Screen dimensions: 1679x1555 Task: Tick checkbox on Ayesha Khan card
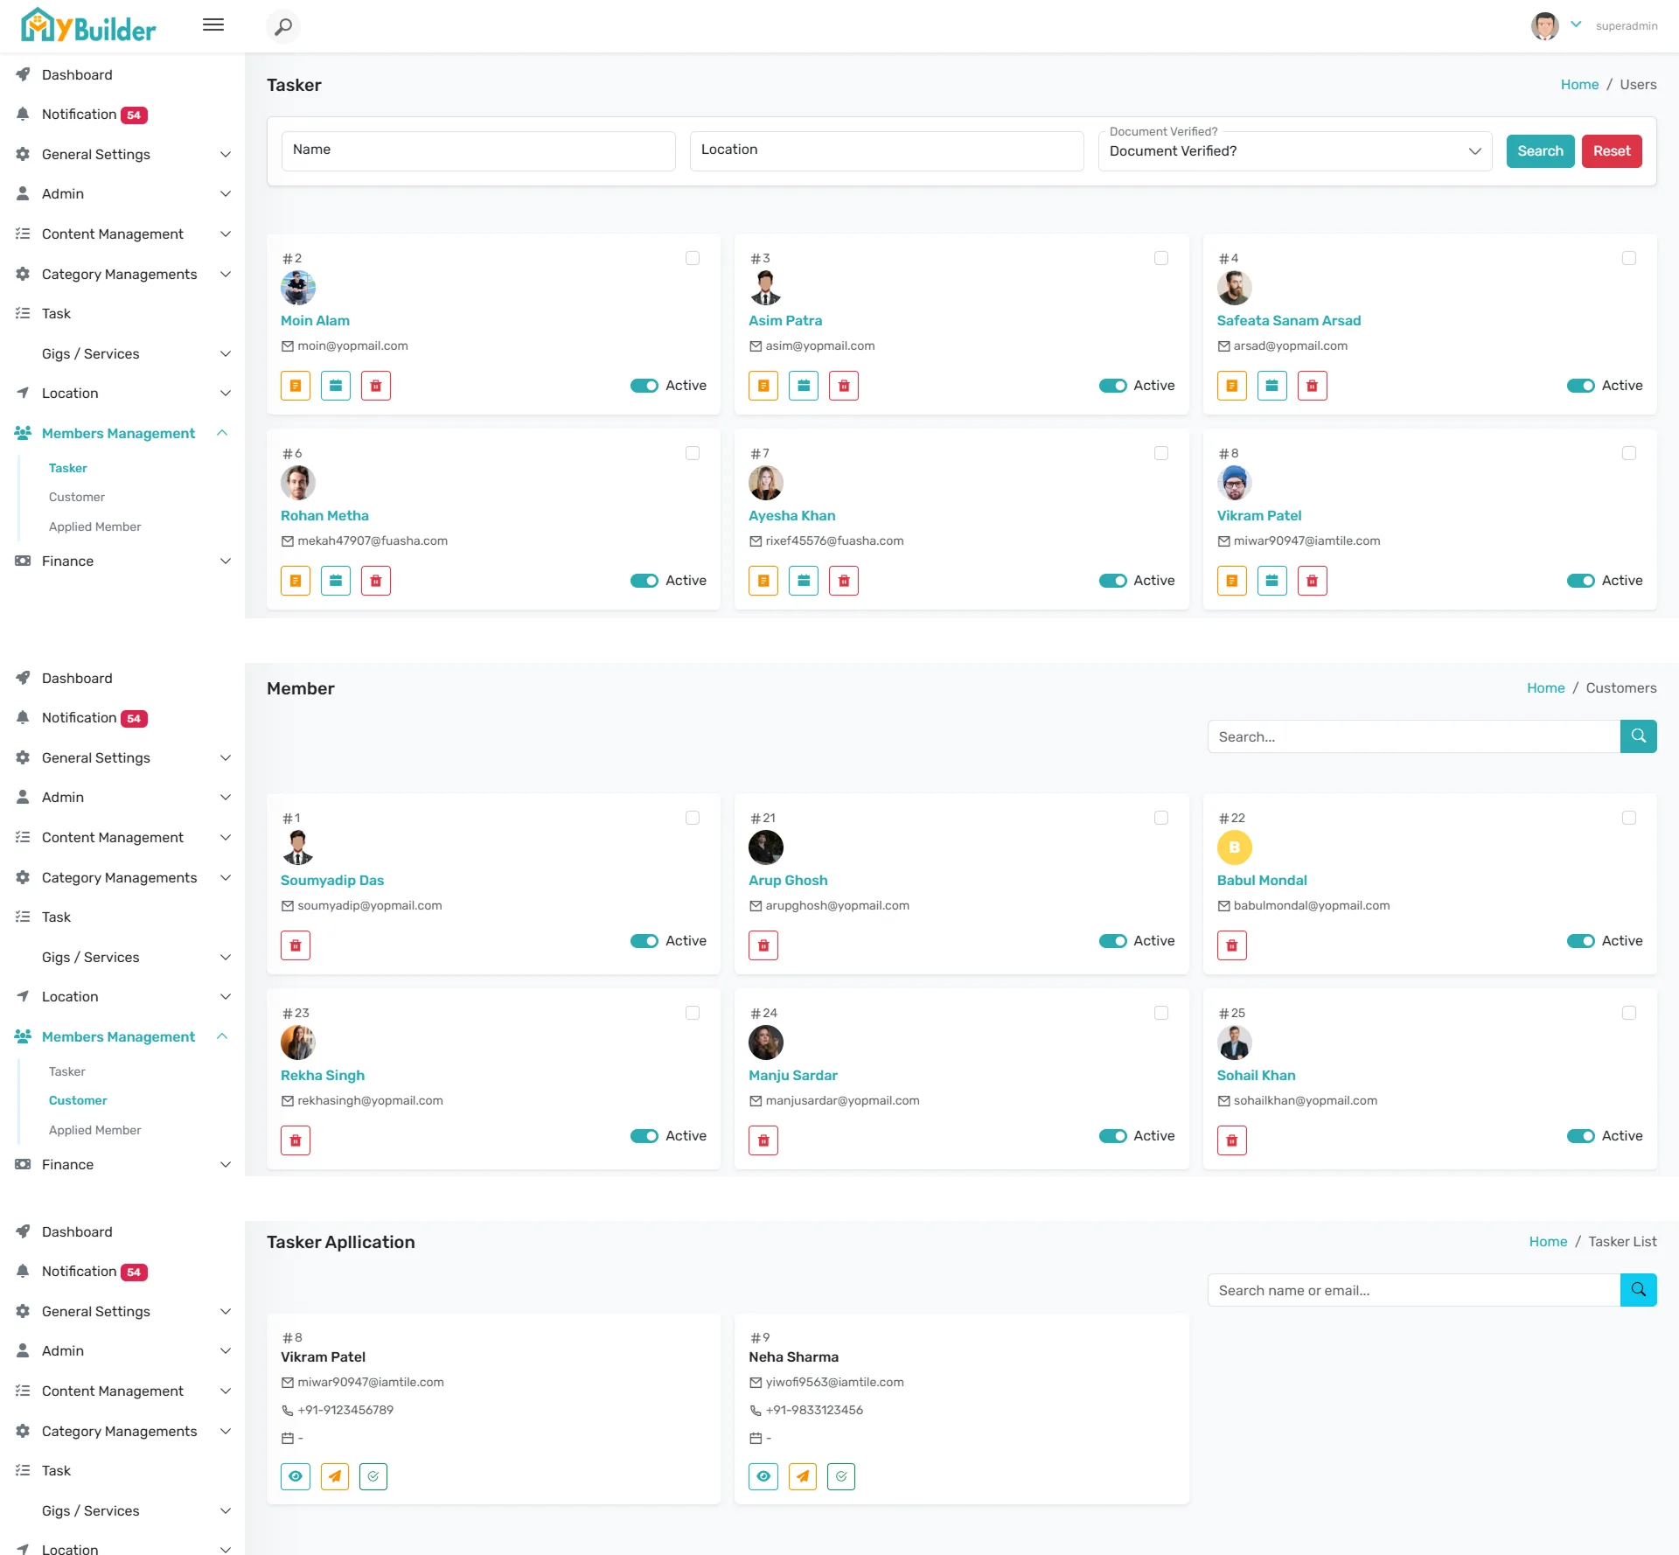1160,453
